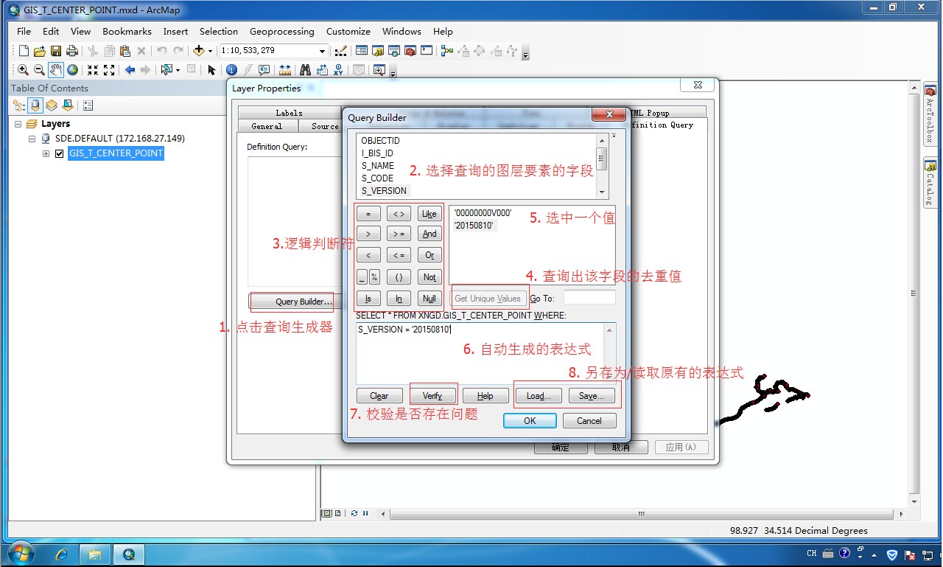Viewport: 943px width, 567px height.
Task: Expand the GIS_T_CENTER_POINT layer node
Action: (x=46, y=153)
